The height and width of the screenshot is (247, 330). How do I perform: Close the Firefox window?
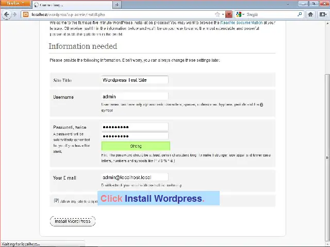[x=324, y=4]
